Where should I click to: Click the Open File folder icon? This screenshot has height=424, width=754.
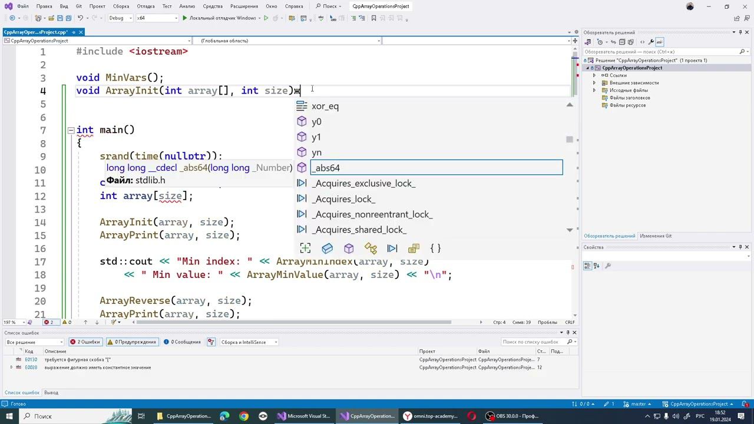(51, 18)
